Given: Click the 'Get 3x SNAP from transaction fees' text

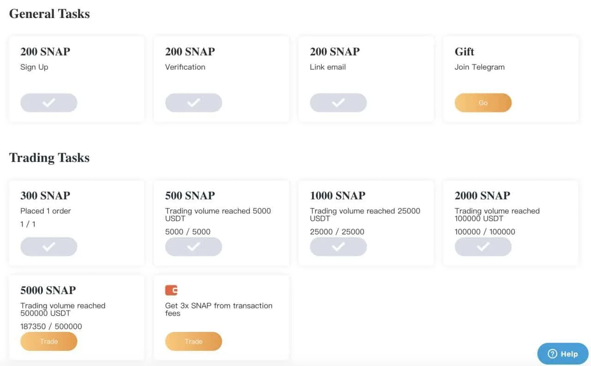Looking at the screenshot, I should click(x=218, y=309).
